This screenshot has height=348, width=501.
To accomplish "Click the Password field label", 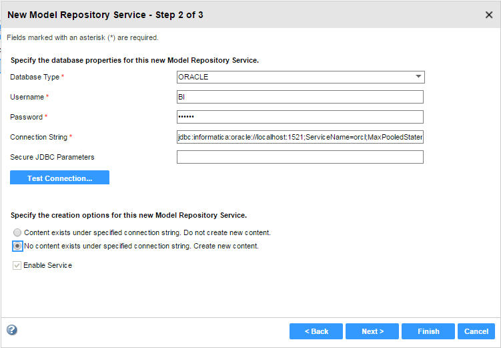I will coord(26,117).
